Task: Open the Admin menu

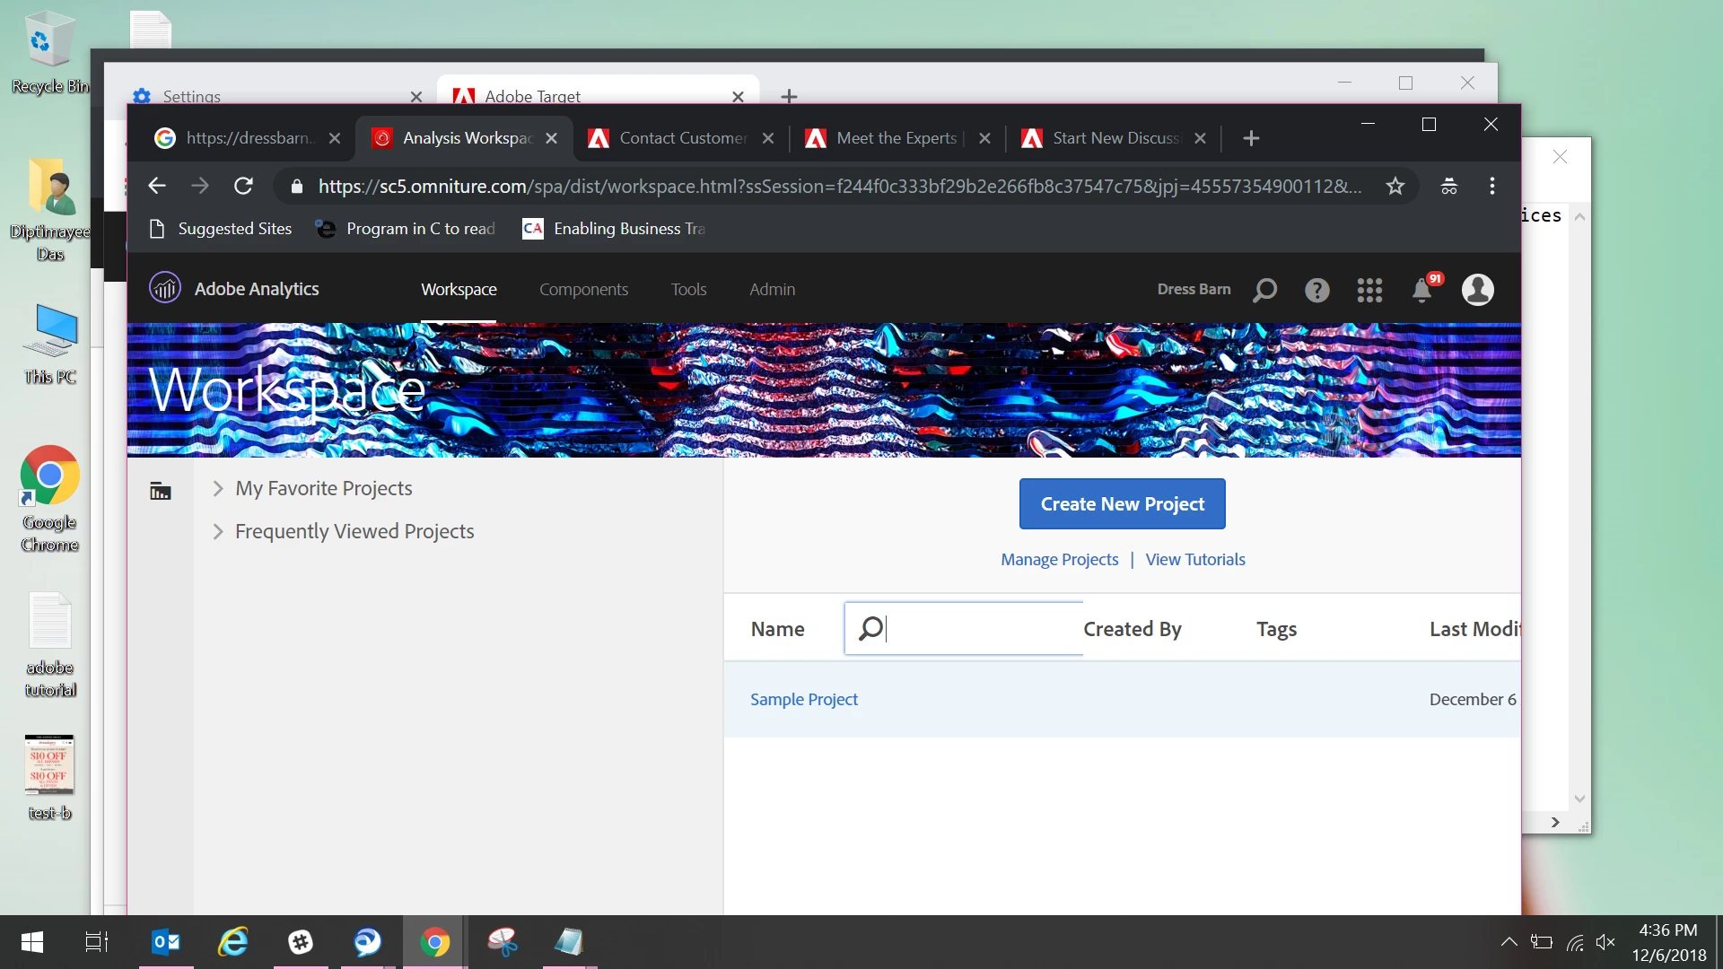Action: [772, 289]
